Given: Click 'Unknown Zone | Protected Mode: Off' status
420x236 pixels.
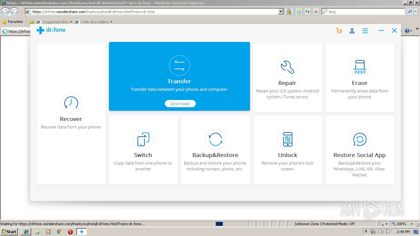Looking at the screenshot, I should [325, 224].
